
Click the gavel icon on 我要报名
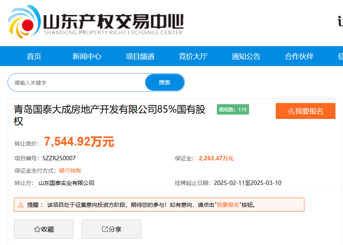pos(291,111)
